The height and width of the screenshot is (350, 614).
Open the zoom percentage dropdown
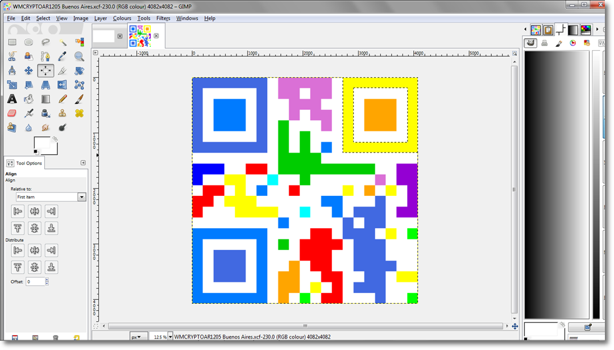[171, 337]
